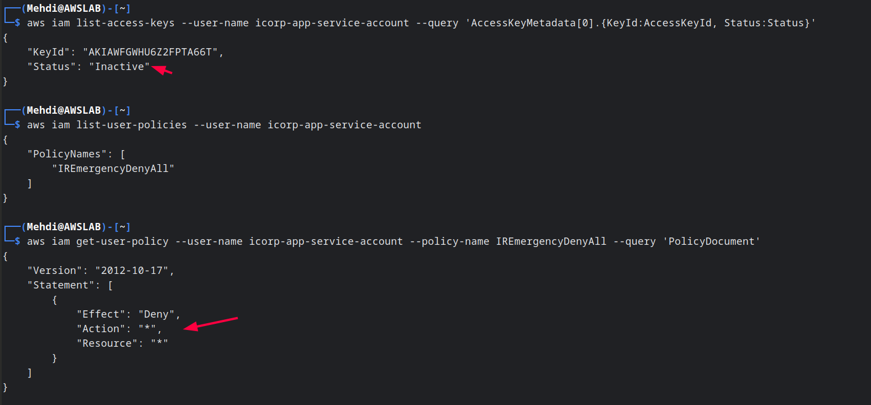Click the red arrow pointing at Action wildcard
Viewport: 871px width, 405px height.
(211, 324)
